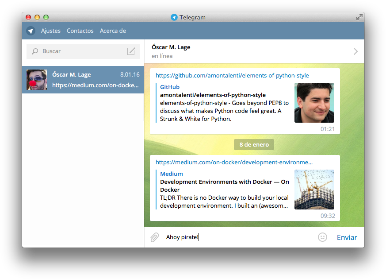Open the Contactos menu
This screenshot has width=386, height=279.
click(x=80, y=31)
